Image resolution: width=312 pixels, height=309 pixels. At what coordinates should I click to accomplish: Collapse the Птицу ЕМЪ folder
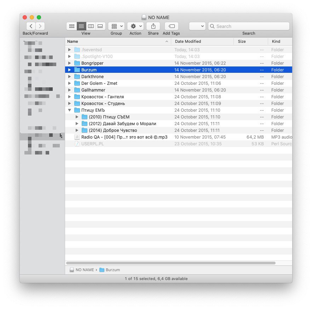(69, 110)
